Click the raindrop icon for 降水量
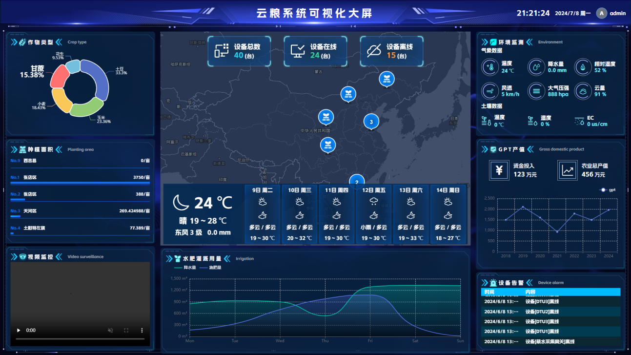Viewport: 631px width, 355px height. (536, 67)
